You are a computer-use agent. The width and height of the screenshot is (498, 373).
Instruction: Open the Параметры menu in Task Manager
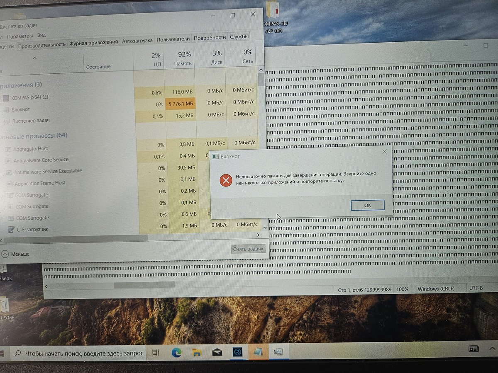20,36
